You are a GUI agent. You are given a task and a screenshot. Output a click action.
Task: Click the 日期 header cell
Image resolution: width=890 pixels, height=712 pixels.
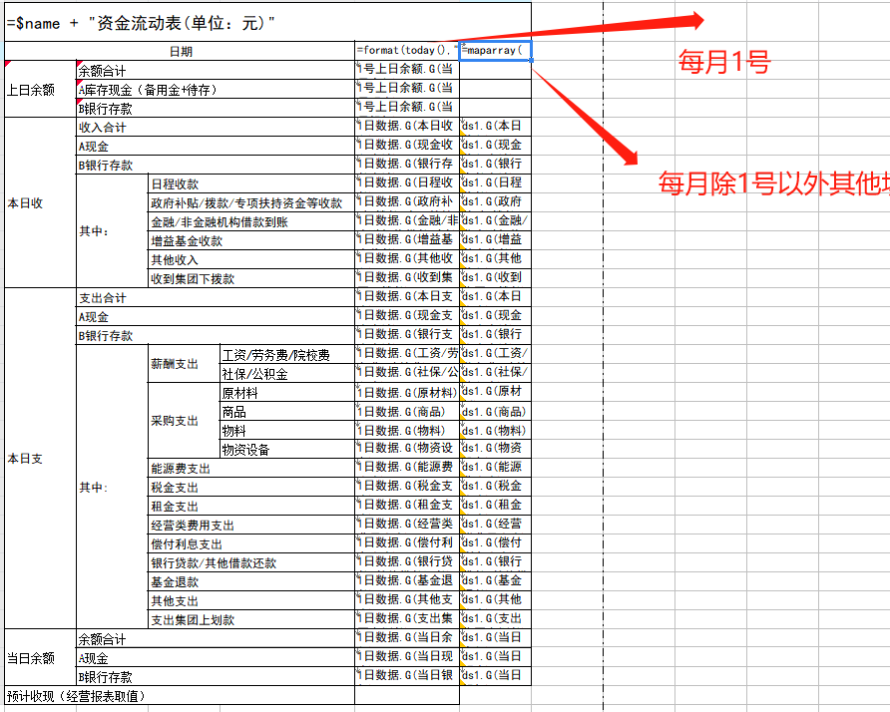(x=180, y=51)
